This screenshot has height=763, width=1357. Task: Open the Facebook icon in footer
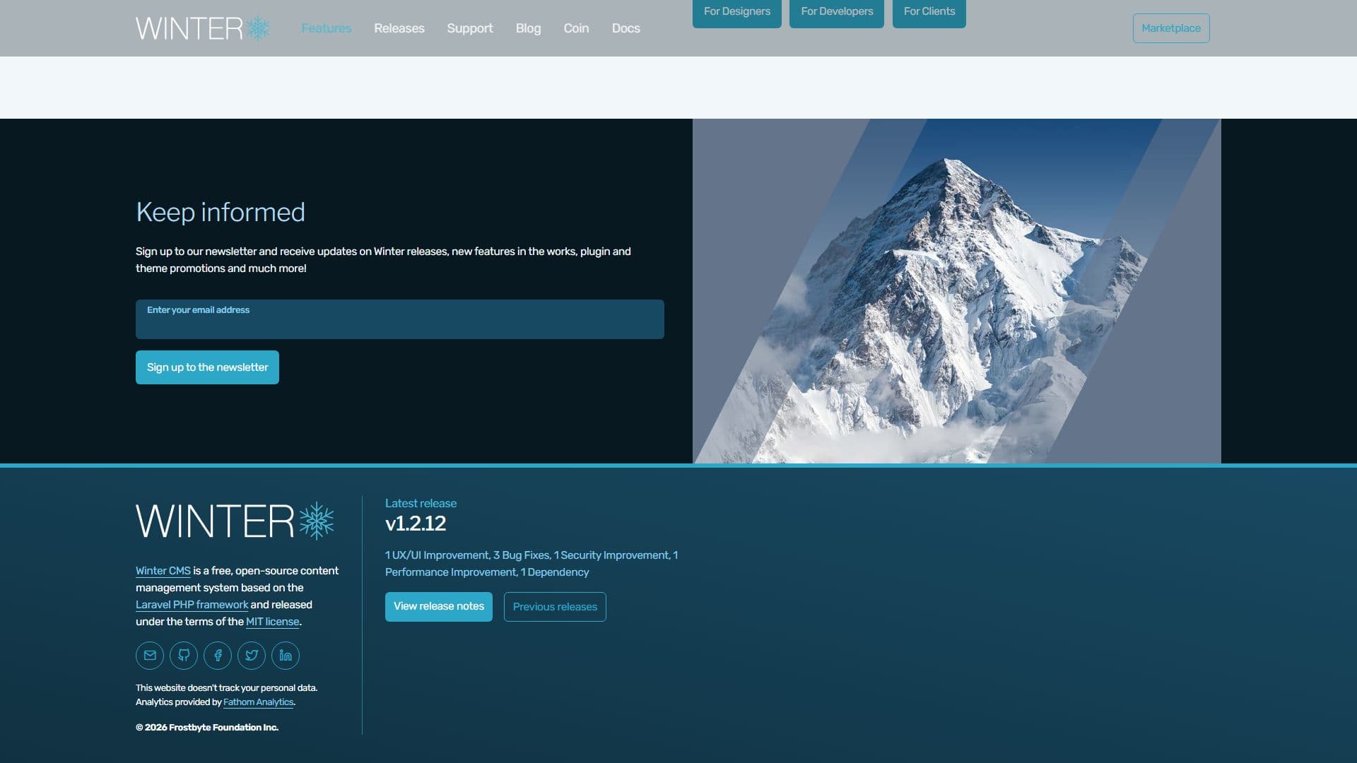tap(218, 656)
